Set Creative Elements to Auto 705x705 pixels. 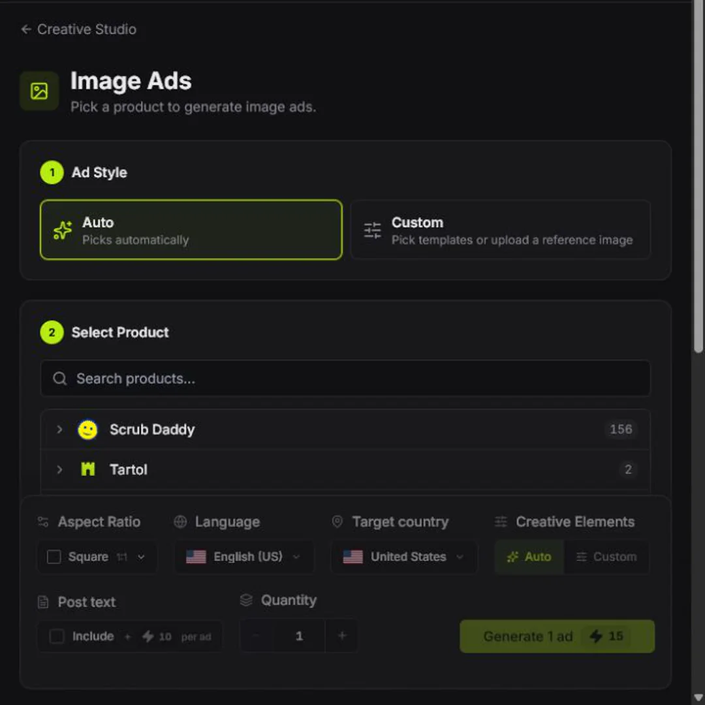point(529,557)
